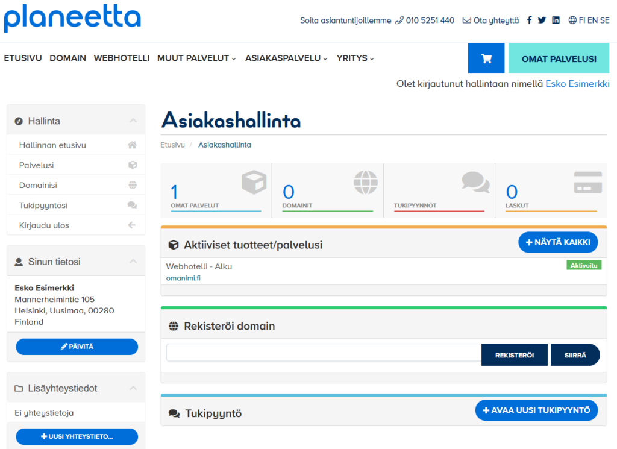Open the shopping cart

486,58
